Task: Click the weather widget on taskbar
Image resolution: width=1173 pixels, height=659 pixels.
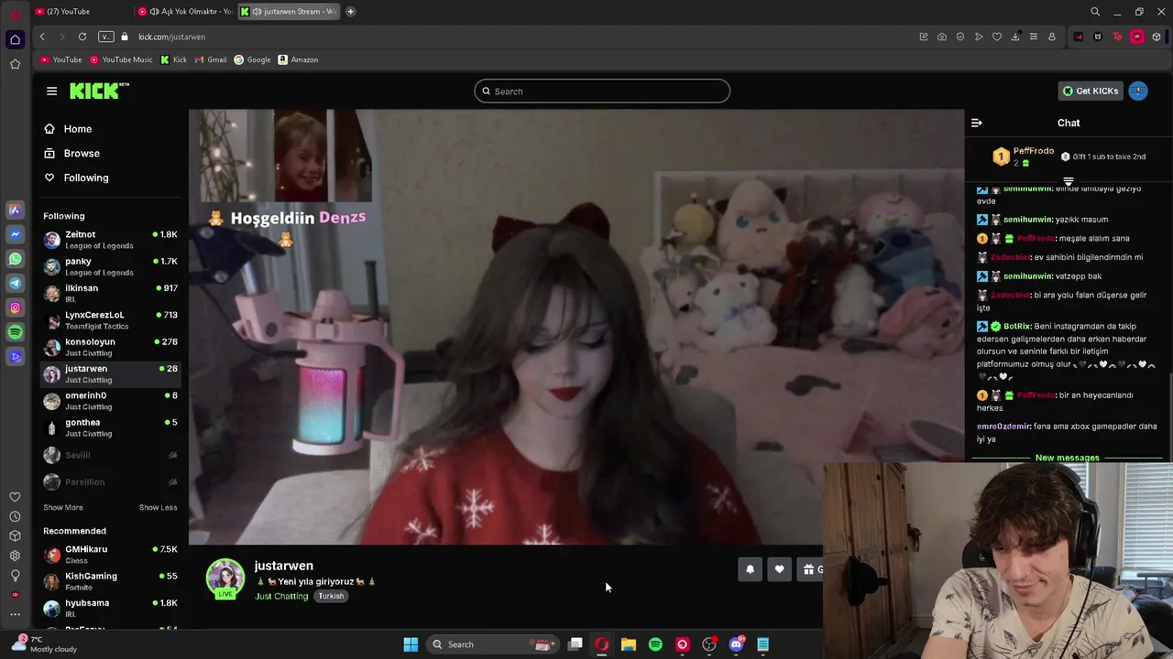Action: (x=46, y=643)
